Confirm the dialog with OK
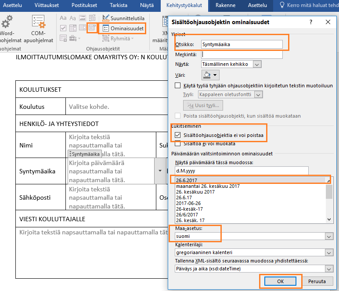This screenshot has width=339, height=291. pos(281,281)
